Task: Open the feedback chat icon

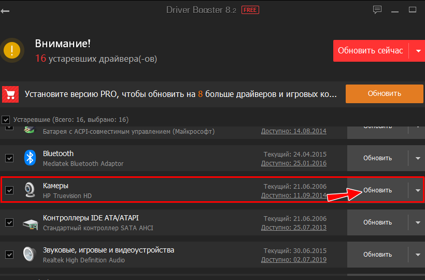Action: point(377,10)
